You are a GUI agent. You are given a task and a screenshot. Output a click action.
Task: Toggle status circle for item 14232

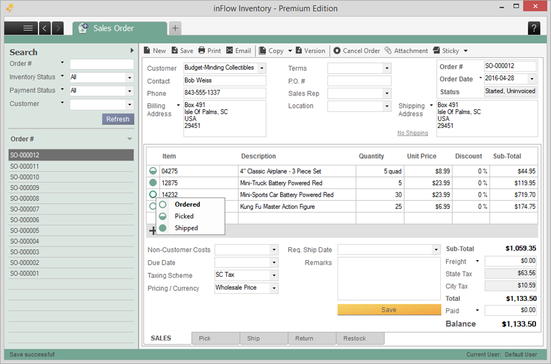pos(153,194)
